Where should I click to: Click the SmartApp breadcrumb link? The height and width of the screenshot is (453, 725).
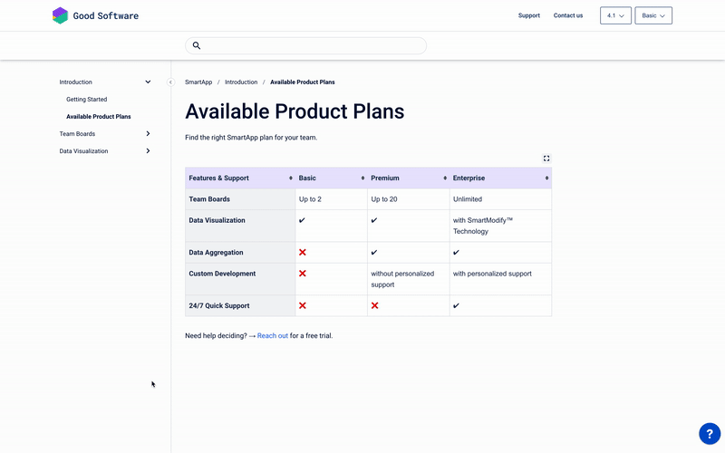tap(198, 82)
